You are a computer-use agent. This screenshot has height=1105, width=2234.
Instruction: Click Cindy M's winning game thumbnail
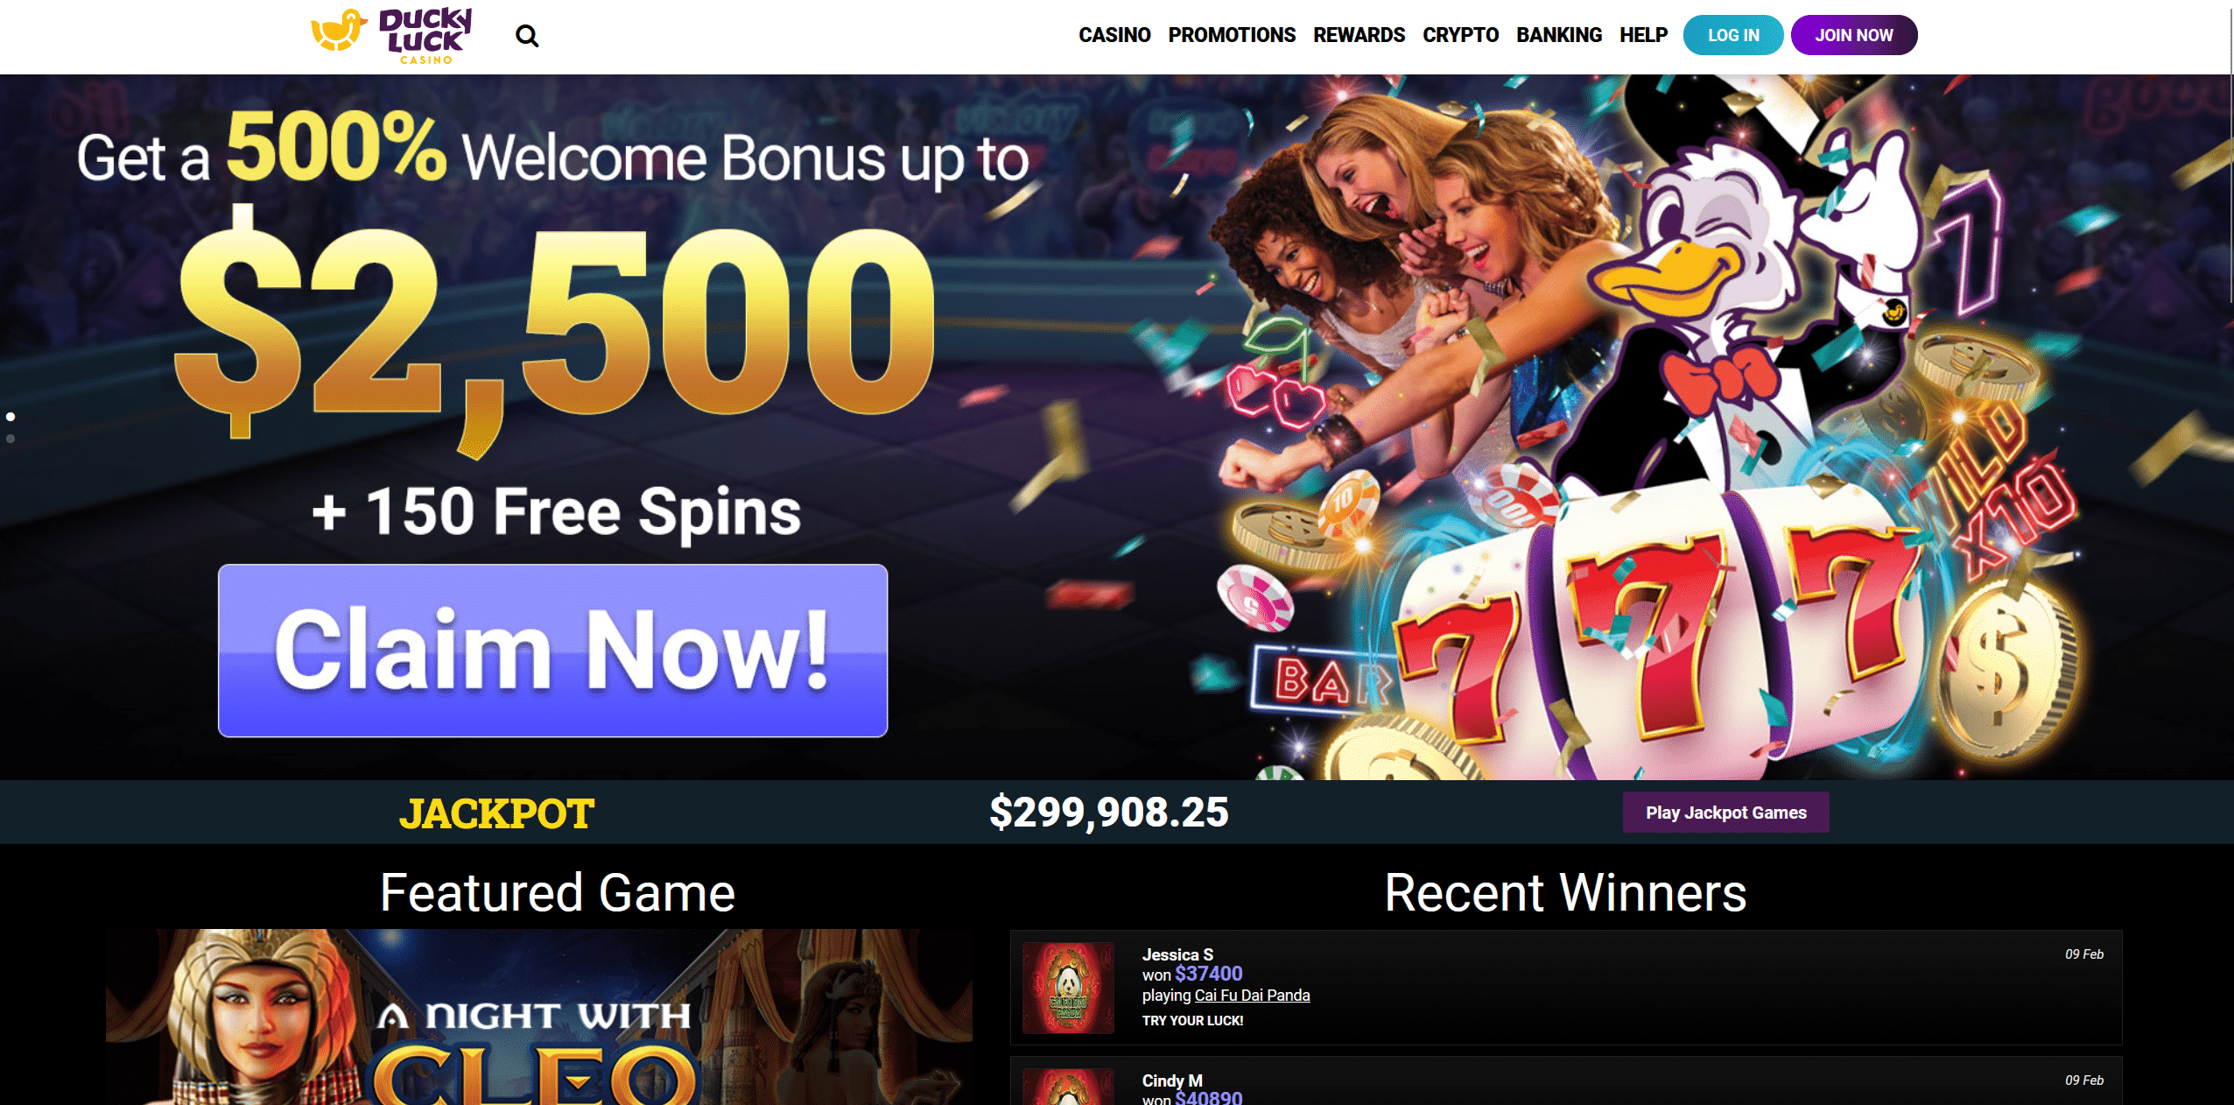1068,1087
